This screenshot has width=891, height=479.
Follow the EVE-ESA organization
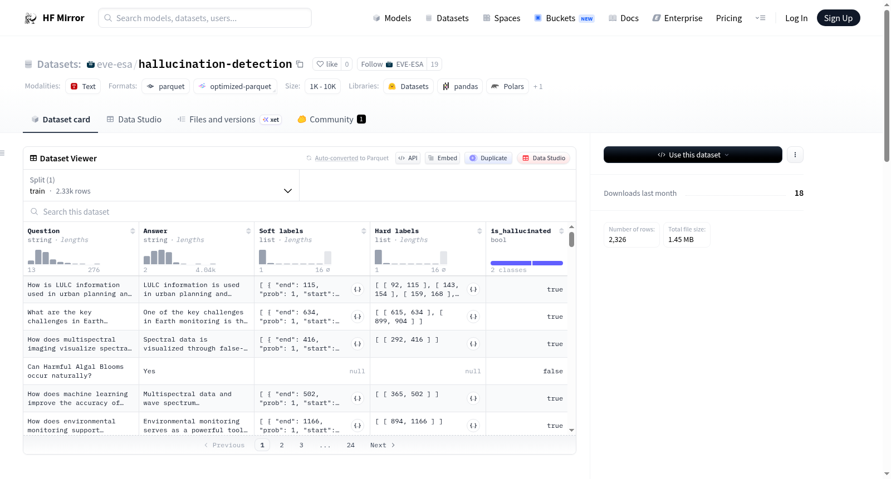[392, 64]
